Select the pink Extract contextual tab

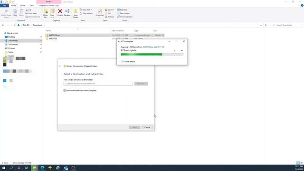48,2
